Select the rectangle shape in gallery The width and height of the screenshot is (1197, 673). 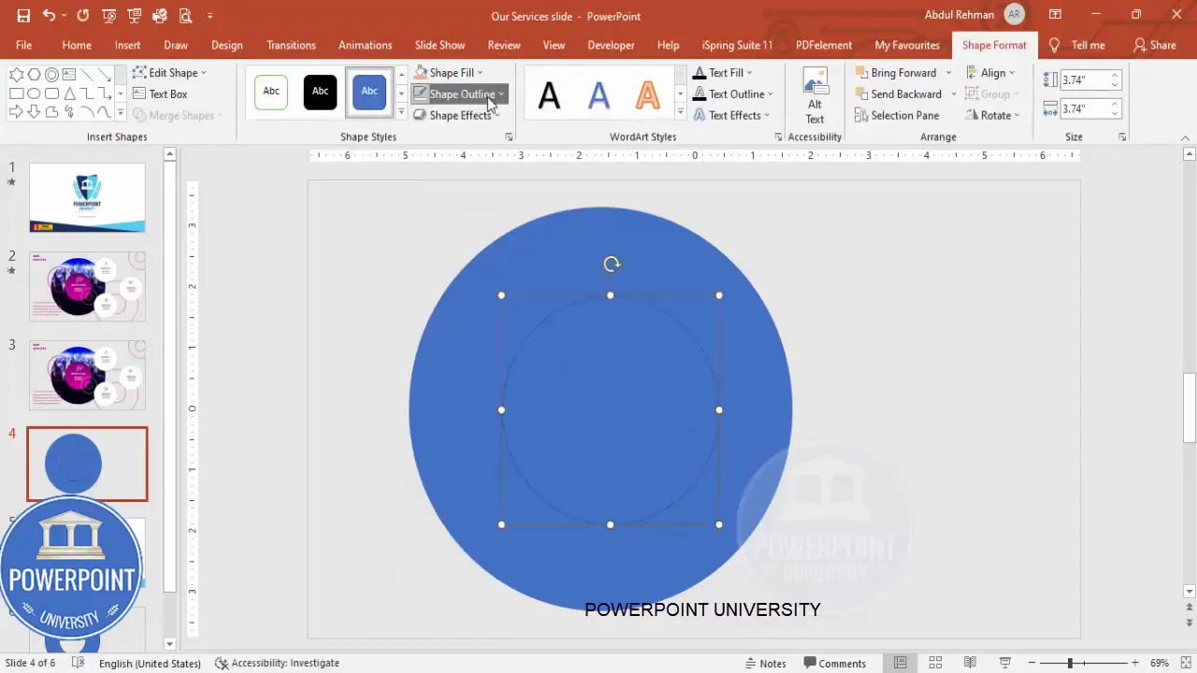17,93
